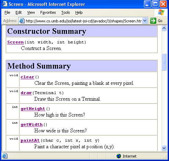Viewport: 169px width, 161px height.
Task: Click the URL address field
Action: point(83,21)
